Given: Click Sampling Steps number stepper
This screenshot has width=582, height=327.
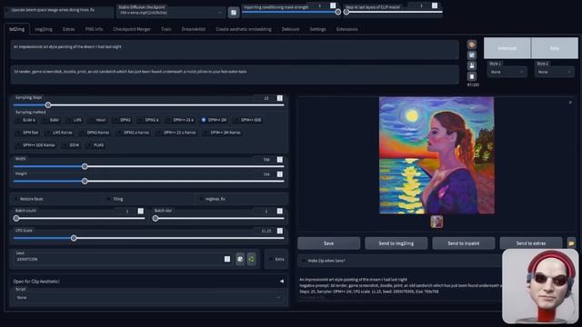Looking at the screenshot, I should (280, 98).
